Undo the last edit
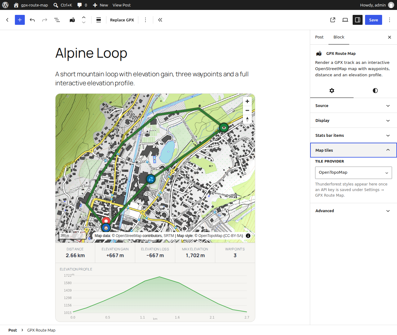 (x=32, y=20)
